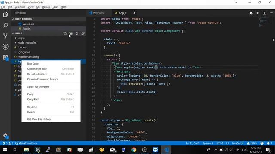
Task: Choose Open to the Side
Action: pyautogui.click(x=51, y=69)
